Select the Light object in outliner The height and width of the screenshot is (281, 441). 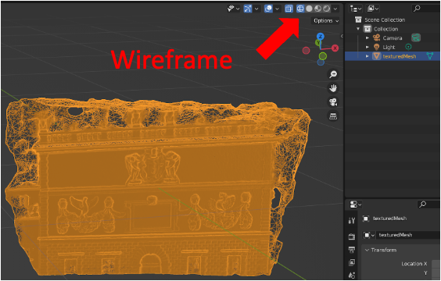pos(389,47)
